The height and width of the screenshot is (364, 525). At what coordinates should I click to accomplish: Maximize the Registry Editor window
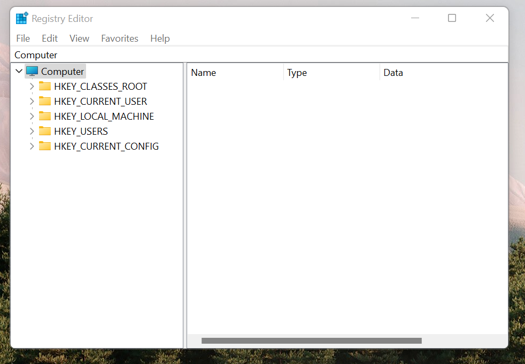click(452, 18)
